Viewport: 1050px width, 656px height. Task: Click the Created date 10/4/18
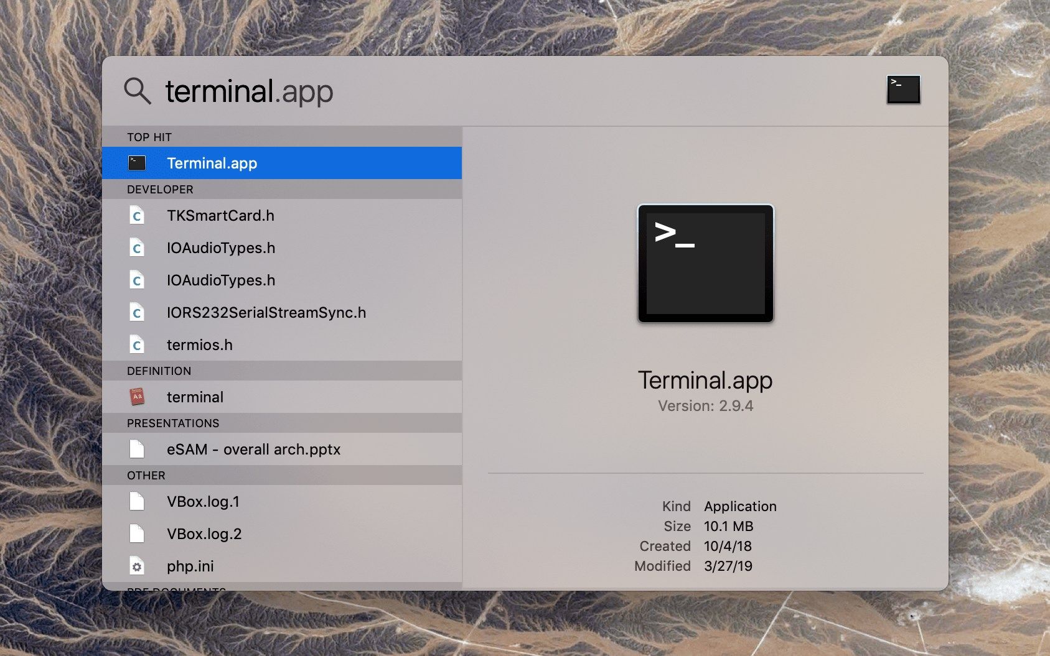(x=728, y=546)
